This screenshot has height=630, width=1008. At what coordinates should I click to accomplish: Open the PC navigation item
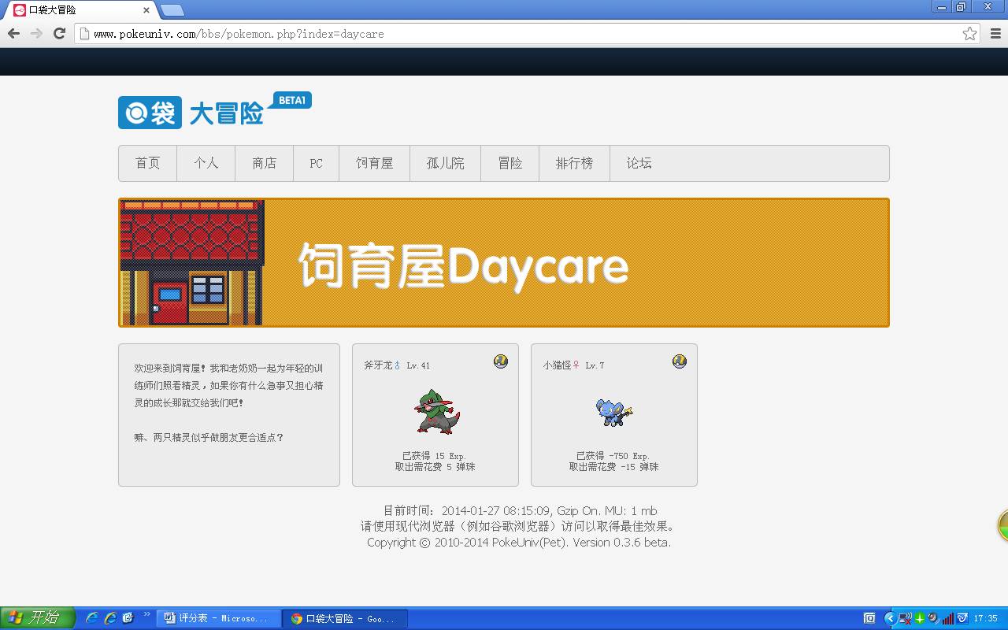pos(316,163)
